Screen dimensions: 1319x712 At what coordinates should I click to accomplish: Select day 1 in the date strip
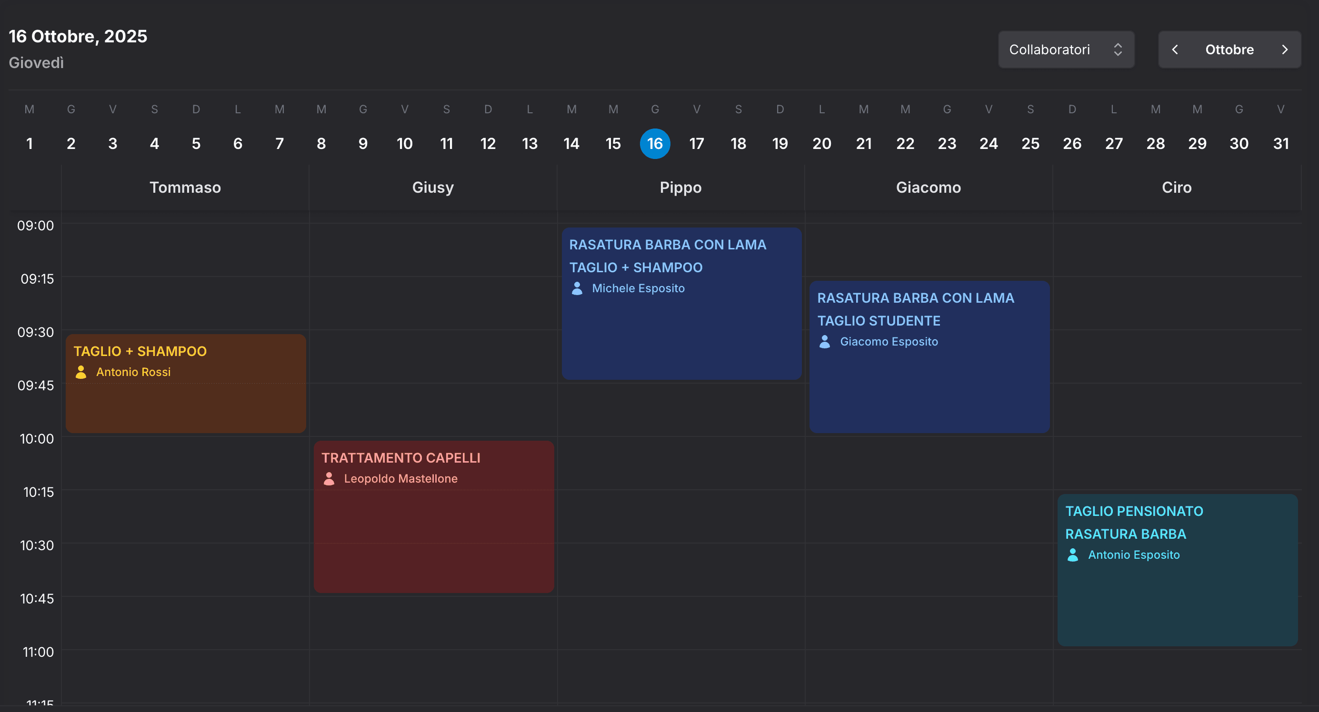(x=30, y=143)
